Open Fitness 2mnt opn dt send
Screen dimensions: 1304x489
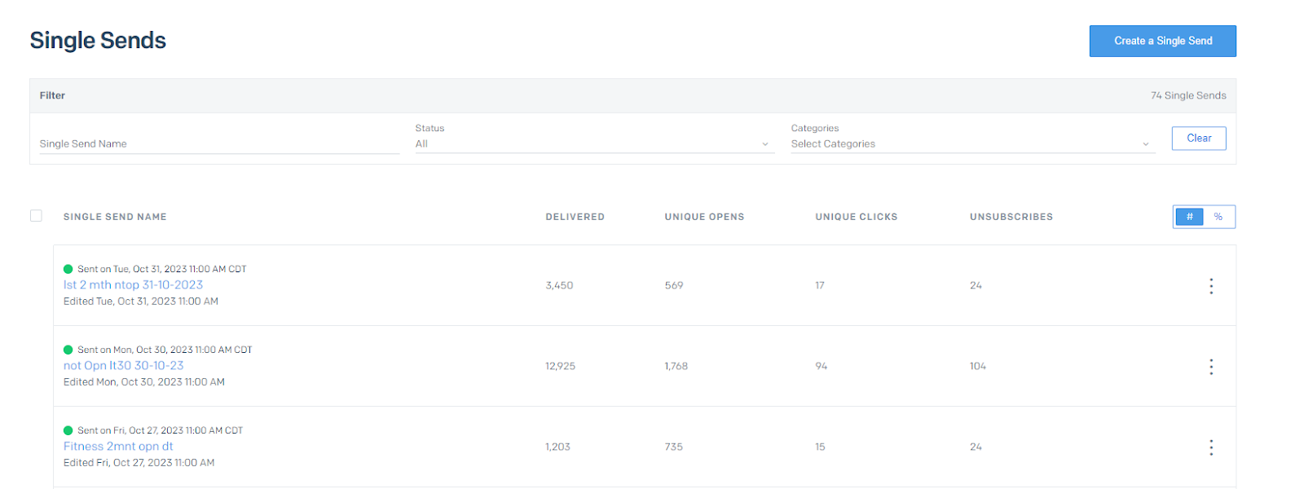pyautogui.click(x=118, y=446)
